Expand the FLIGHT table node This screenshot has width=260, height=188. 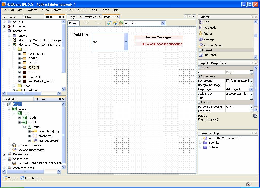pos(19,58)
